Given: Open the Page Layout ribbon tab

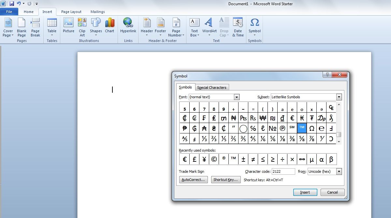Looking at the screenshot, I should pyautogui.click(x=71, y=11).
